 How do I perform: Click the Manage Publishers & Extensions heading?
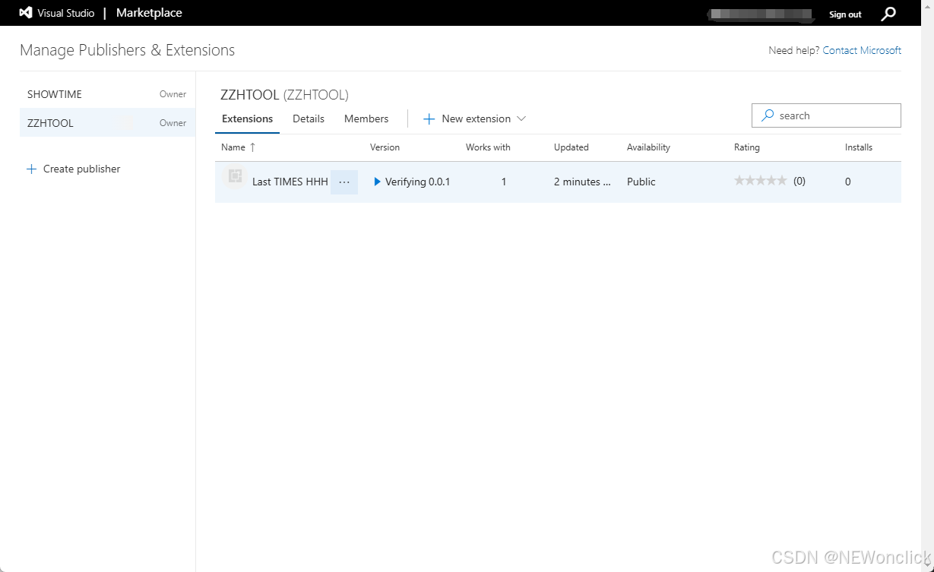(x=128, y=50)
